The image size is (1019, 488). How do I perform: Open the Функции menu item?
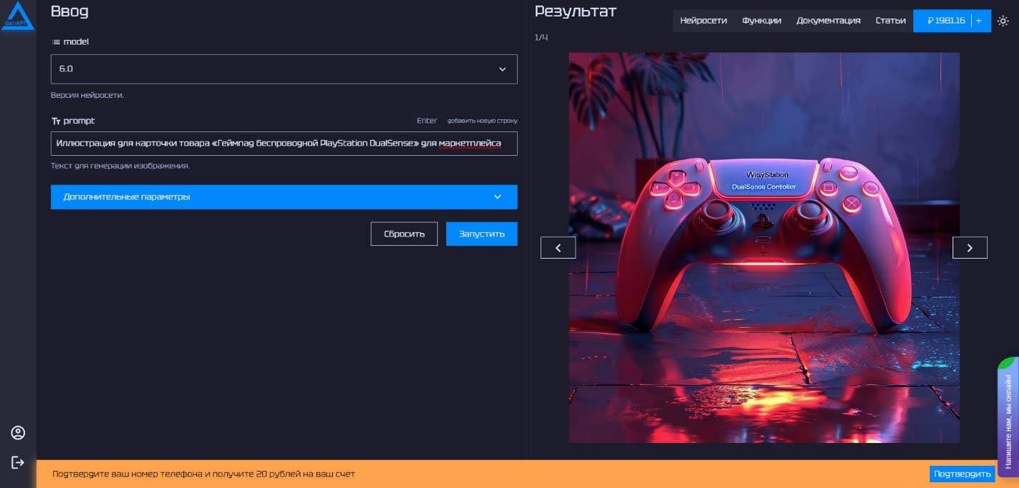761,21
